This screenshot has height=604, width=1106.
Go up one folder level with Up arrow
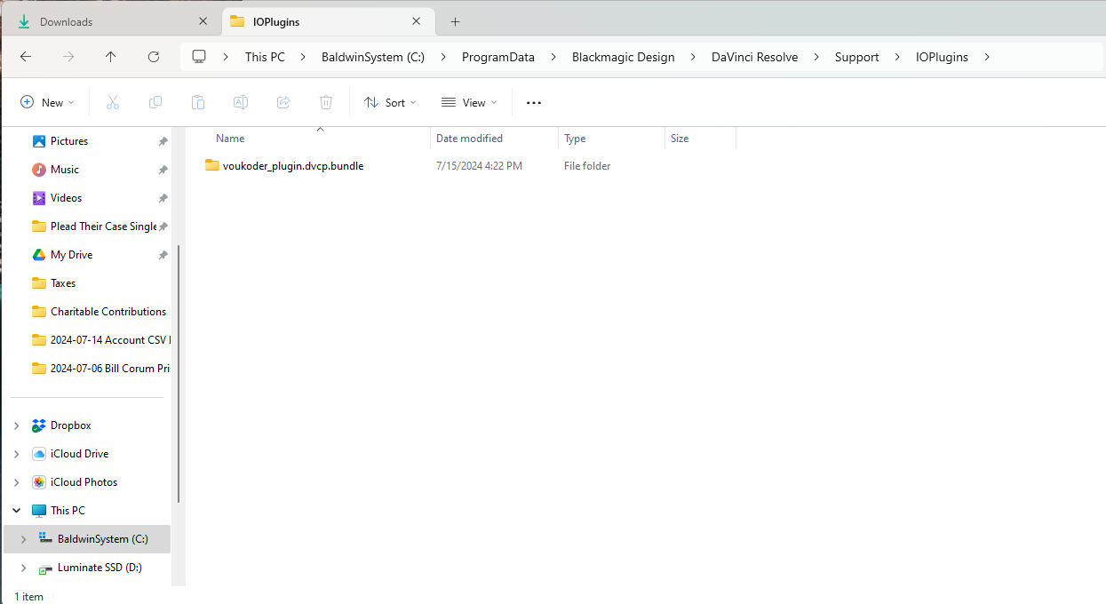(x=110, y=57)
